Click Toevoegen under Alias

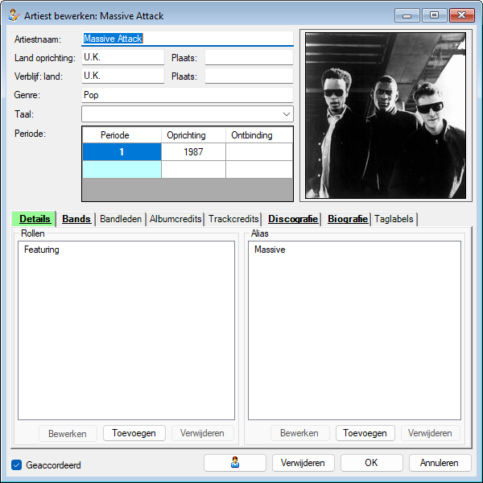click(x=365, y=433)
